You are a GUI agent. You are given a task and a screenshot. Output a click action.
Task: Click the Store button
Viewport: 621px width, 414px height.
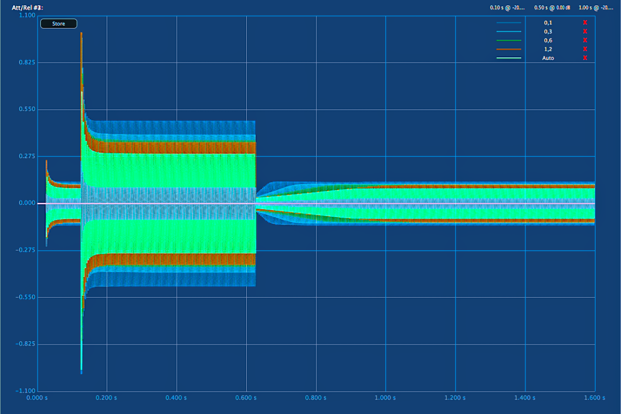click(x=58, y=24)
